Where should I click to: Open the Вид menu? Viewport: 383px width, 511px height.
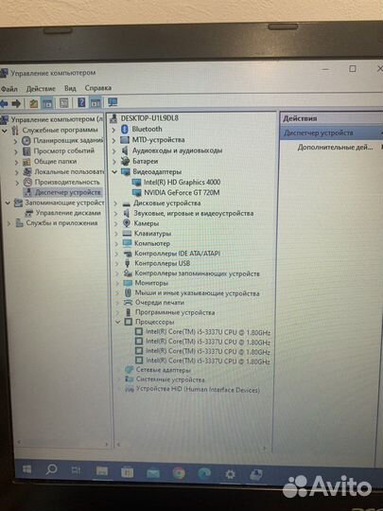pos(70,88)
